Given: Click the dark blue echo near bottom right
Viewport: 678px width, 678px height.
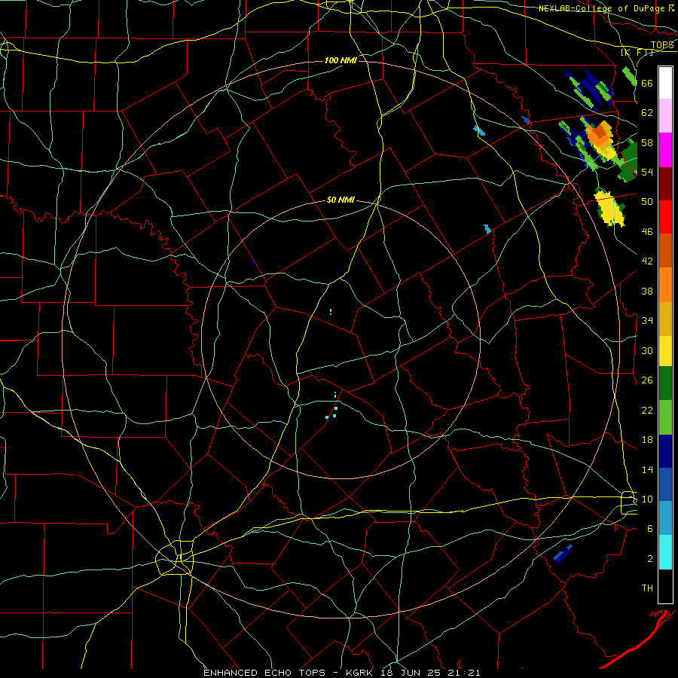Looking at the screenshot, I should tap(562, 554).
